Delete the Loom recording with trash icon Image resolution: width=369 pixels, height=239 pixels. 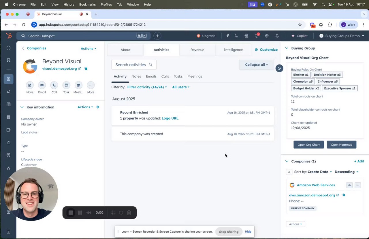tap(129, 213)
